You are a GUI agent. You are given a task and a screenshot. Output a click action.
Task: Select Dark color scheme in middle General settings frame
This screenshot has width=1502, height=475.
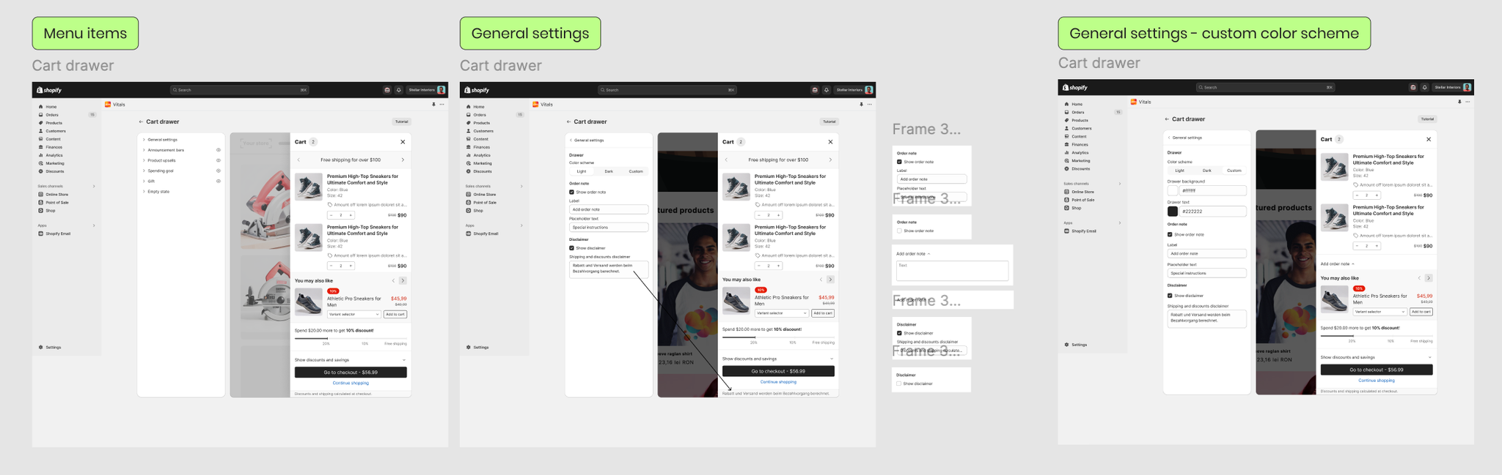click(609, 171)
